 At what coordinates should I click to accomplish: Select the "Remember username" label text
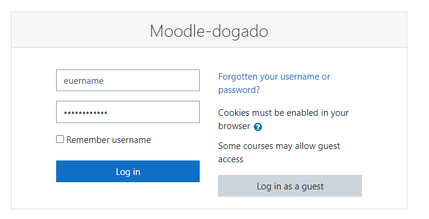click(x=109, y=140)
